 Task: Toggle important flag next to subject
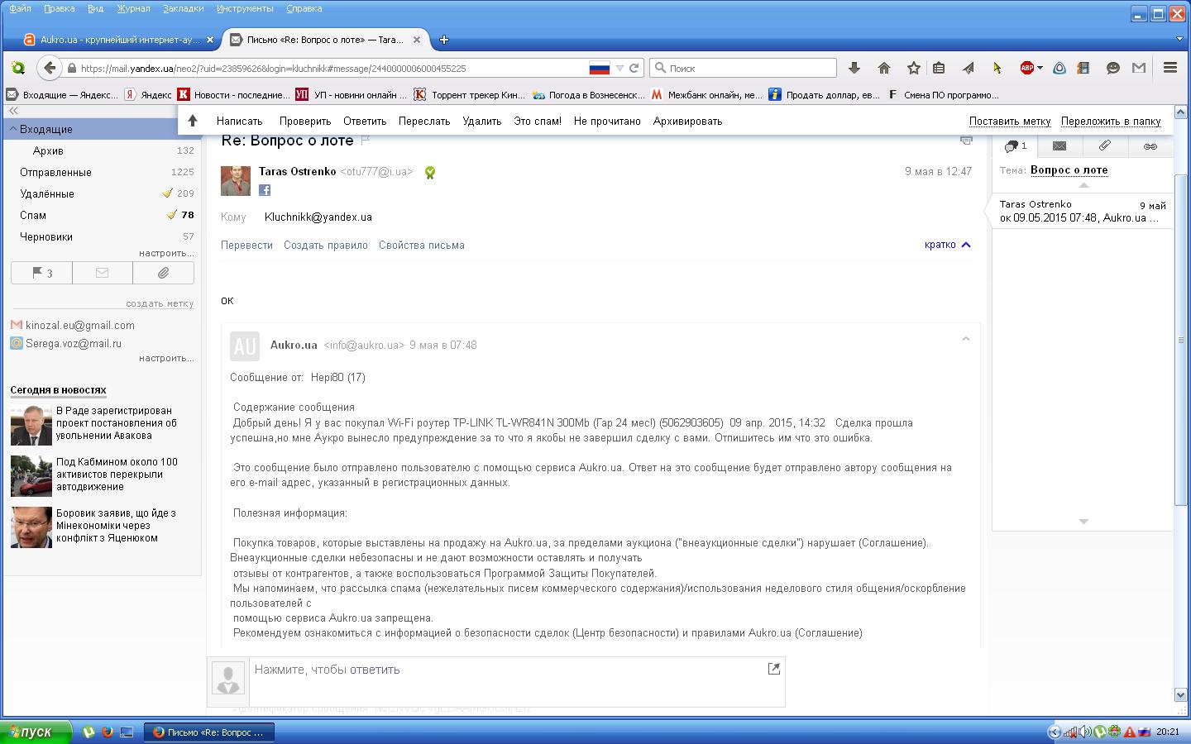pyautogui.click(x=366, y=140)
